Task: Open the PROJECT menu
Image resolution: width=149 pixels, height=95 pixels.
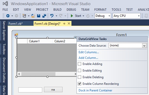Action: tap(42, 10)
